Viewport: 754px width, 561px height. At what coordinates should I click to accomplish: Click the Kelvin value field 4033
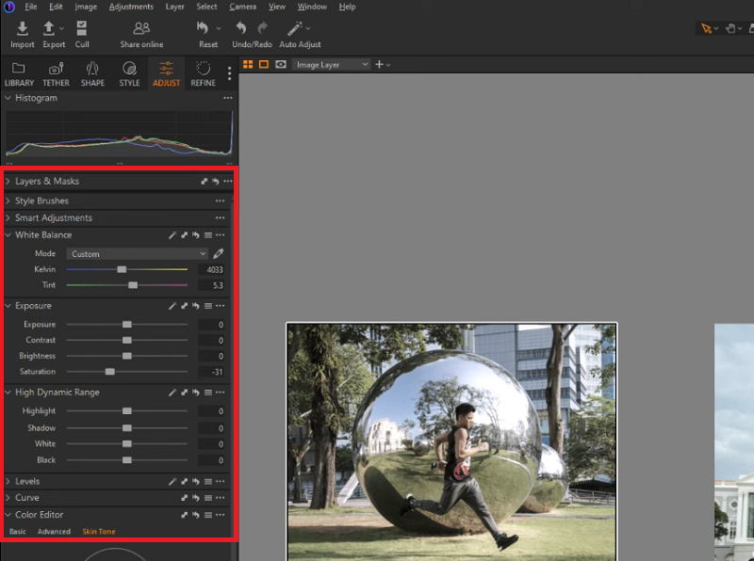pos(211,269)
